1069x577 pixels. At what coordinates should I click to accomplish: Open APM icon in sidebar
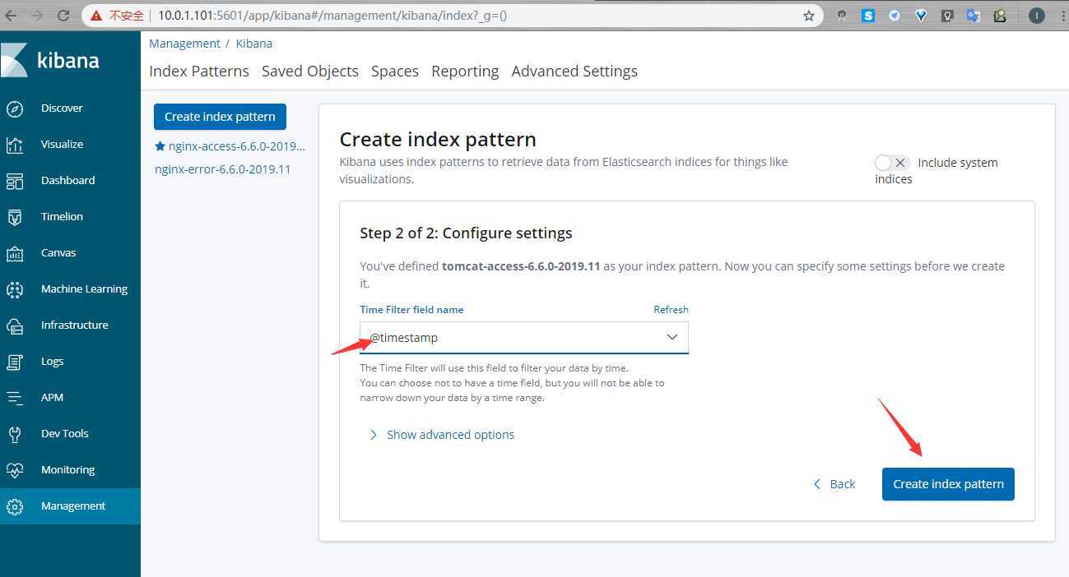tap(15, 398)
